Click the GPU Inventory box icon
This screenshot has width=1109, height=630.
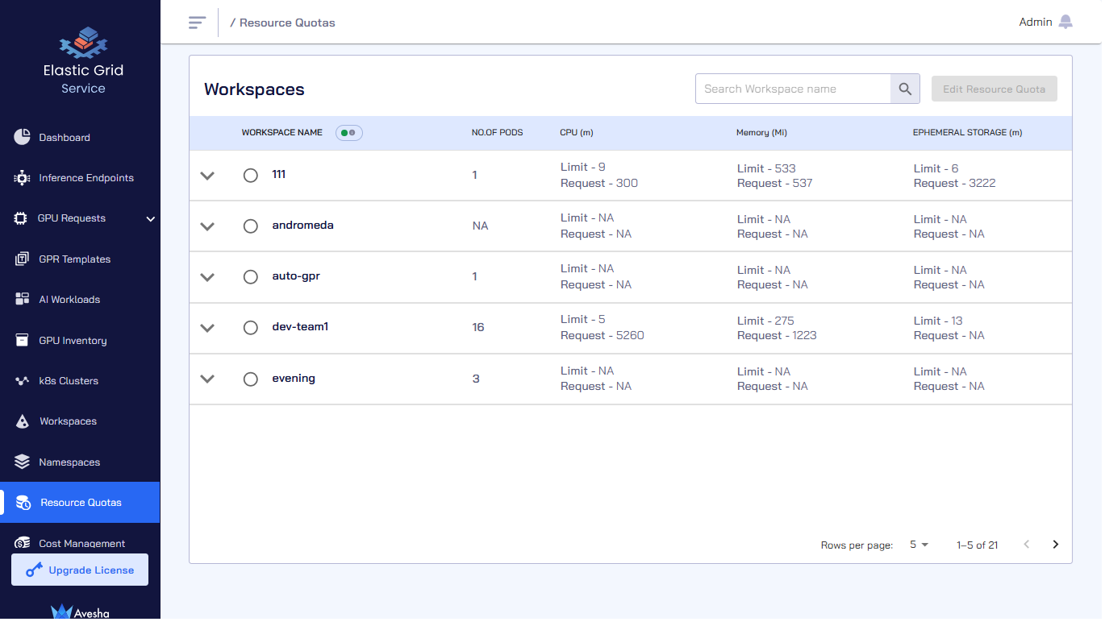pos(22,340)
